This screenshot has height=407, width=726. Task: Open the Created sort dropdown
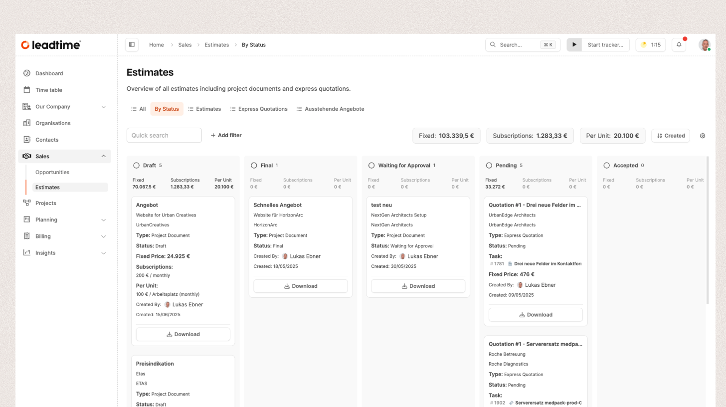click(x=671, y=136)
